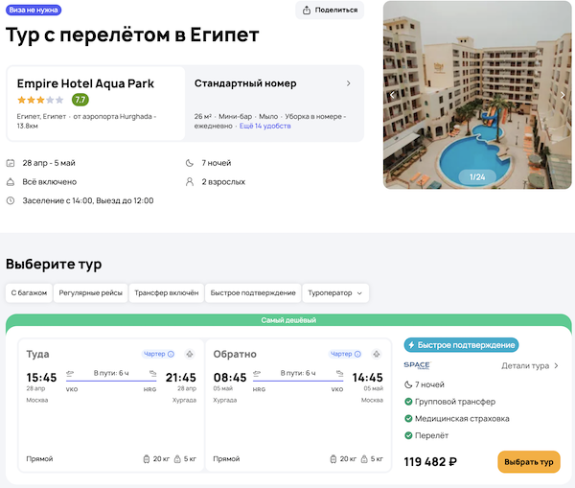This screenshot has height=488, width=575.
Task: Toggle the Регулярные рейсы filter
Action: click(90, 293)
